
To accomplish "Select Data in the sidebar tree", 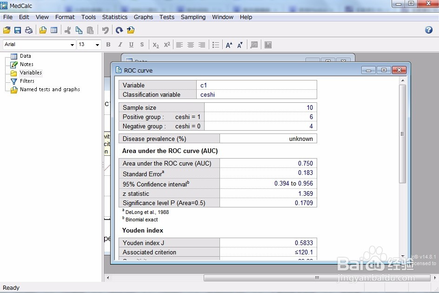I will [x=25, y=56].
